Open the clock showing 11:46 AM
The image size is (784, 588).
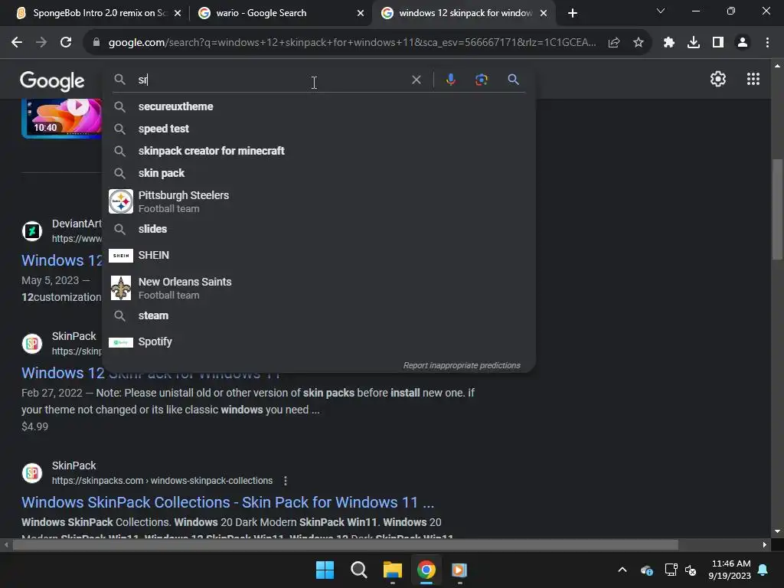click(730, 570)
